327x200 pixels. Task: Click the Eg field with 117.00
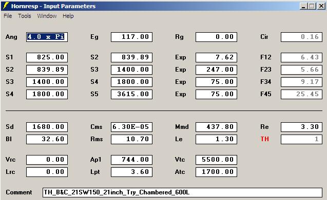[x=131, y=37]
